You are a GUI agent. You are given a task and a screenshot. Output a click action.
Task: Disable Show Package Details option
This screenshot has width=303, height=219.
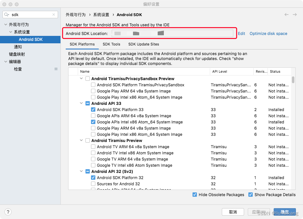251,195
